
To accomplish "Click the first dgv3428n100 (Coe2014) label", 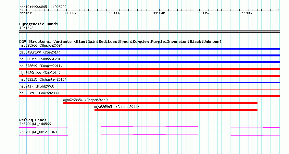I will 40,52.
